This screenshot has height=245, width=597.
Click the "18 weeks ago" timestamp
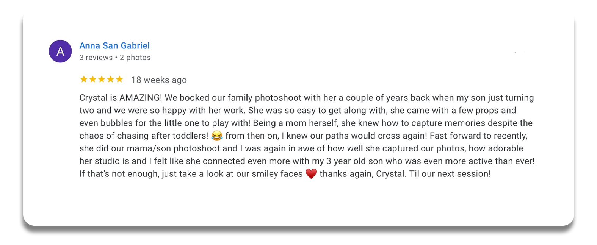159,80
